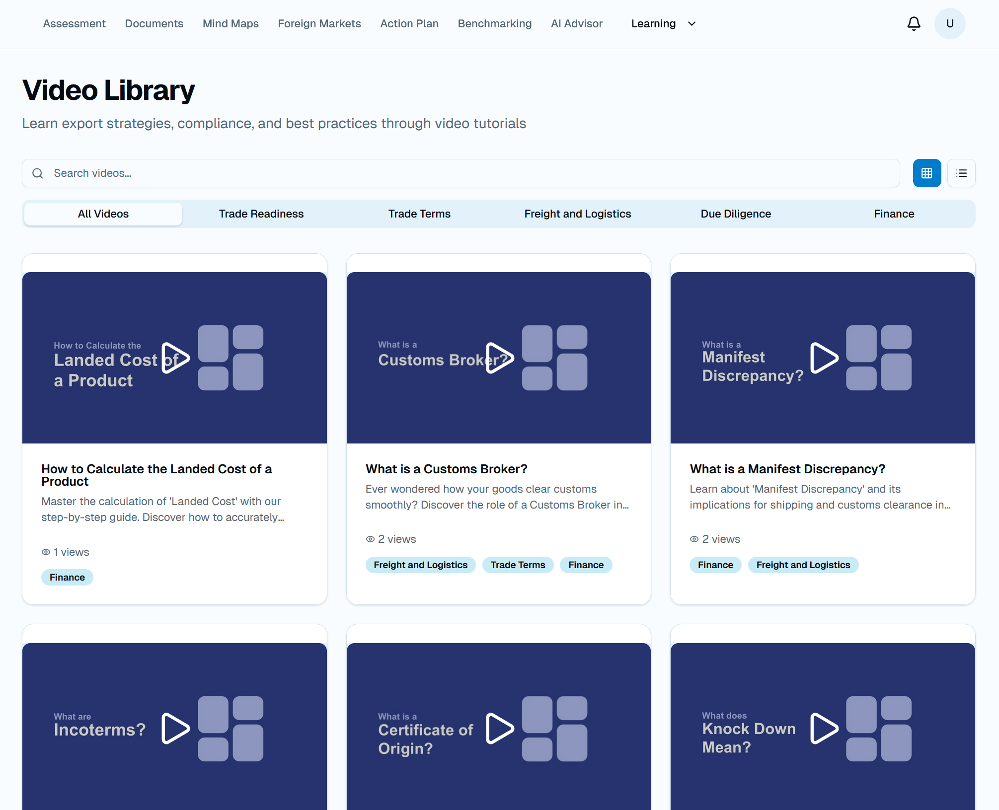999x810 pixels.
Task: Open the user avatar menu
Action: pos(950,24)
